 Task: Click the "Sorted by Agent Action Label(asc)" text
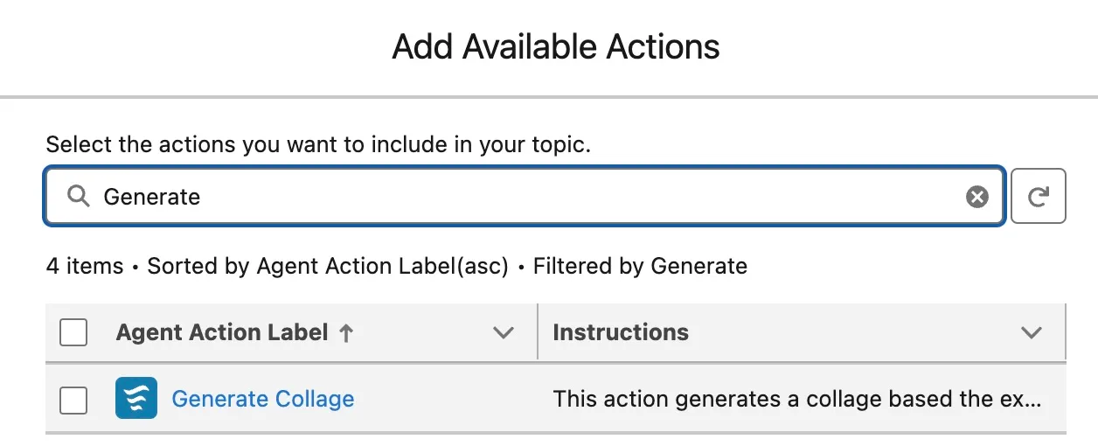tap(328, 266)
